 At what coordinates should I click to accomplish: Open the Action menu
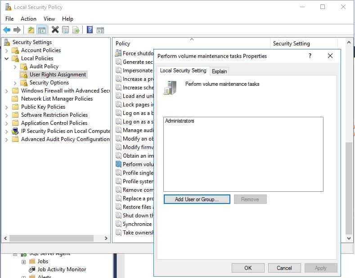click(x=28, y=19)
